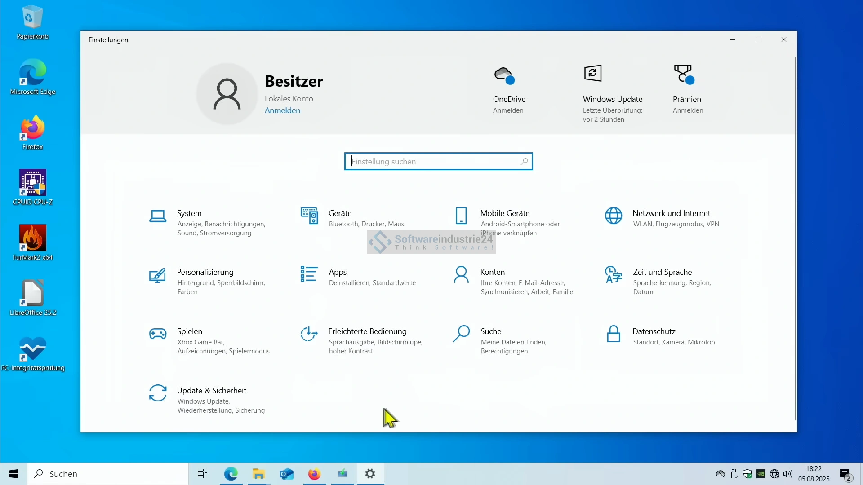Open the System settings laptop icon

tap(158, 216)
